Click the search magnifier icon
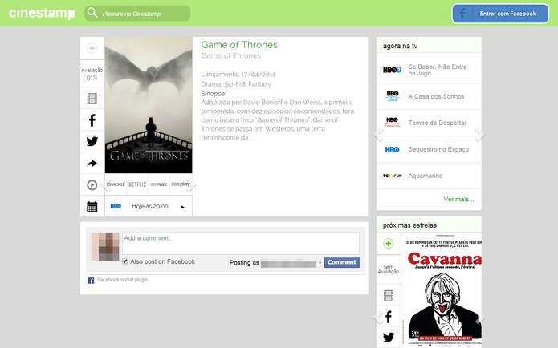This screenshot has width=558, height=348. [92, 13]
